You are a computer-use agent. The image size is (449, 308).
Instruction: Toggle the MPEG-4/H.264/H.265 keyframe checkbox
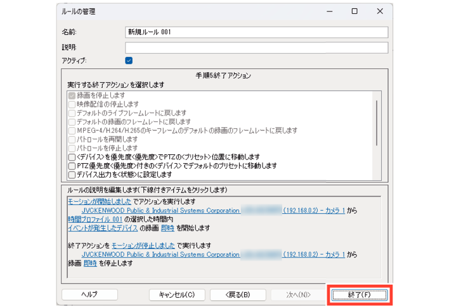click(72, 131)
